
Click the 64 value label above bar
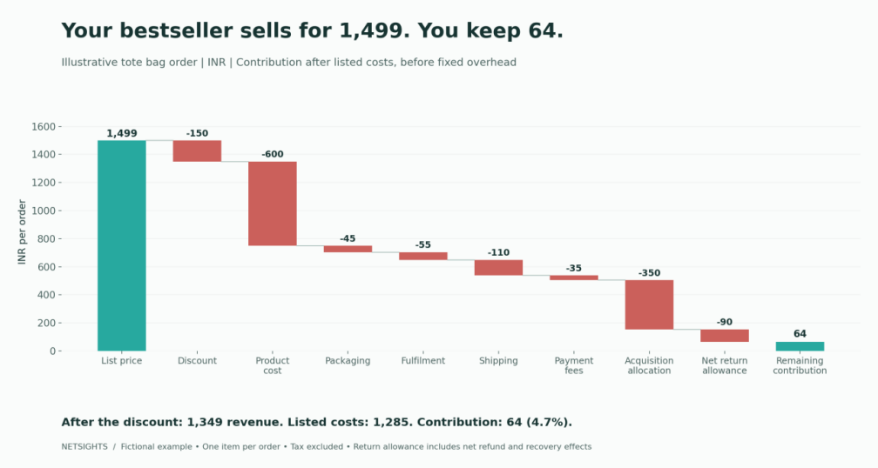pyautogui.click(x=800, y=334)
